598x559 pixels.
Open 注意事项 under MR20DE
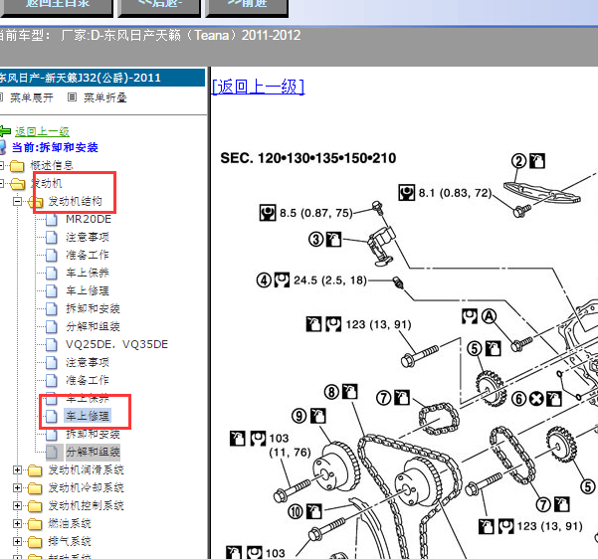[x=88, y=237]
